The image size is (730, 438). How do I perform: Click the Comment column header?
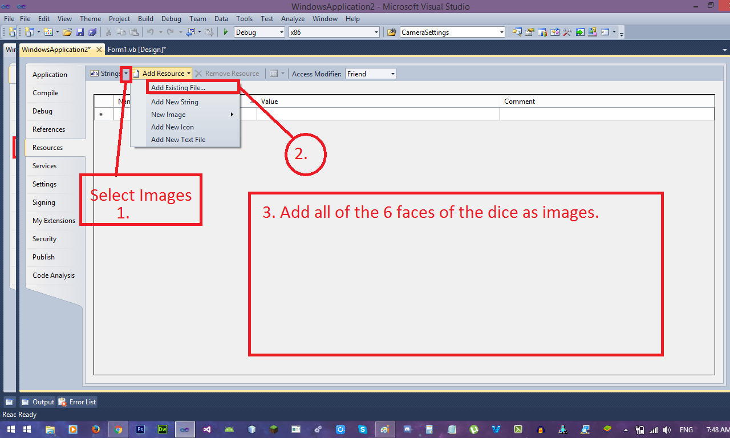pyautogui.click(x=607, y=102)
